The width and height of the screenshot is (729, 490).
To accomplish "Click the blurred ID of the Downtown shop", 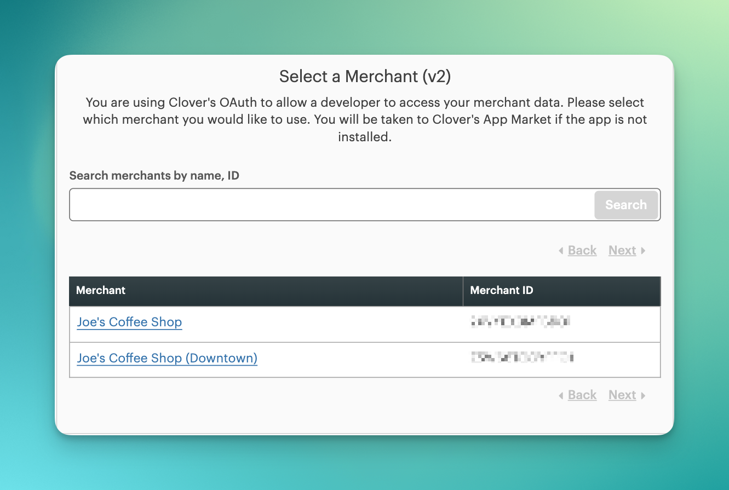I will click(x=522, y=358).
